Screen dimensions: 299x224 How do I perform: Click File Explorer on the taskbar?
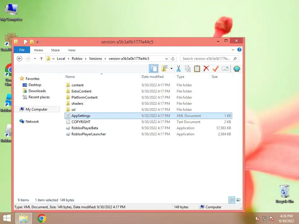pyautogui.click(x=24, y=218)
